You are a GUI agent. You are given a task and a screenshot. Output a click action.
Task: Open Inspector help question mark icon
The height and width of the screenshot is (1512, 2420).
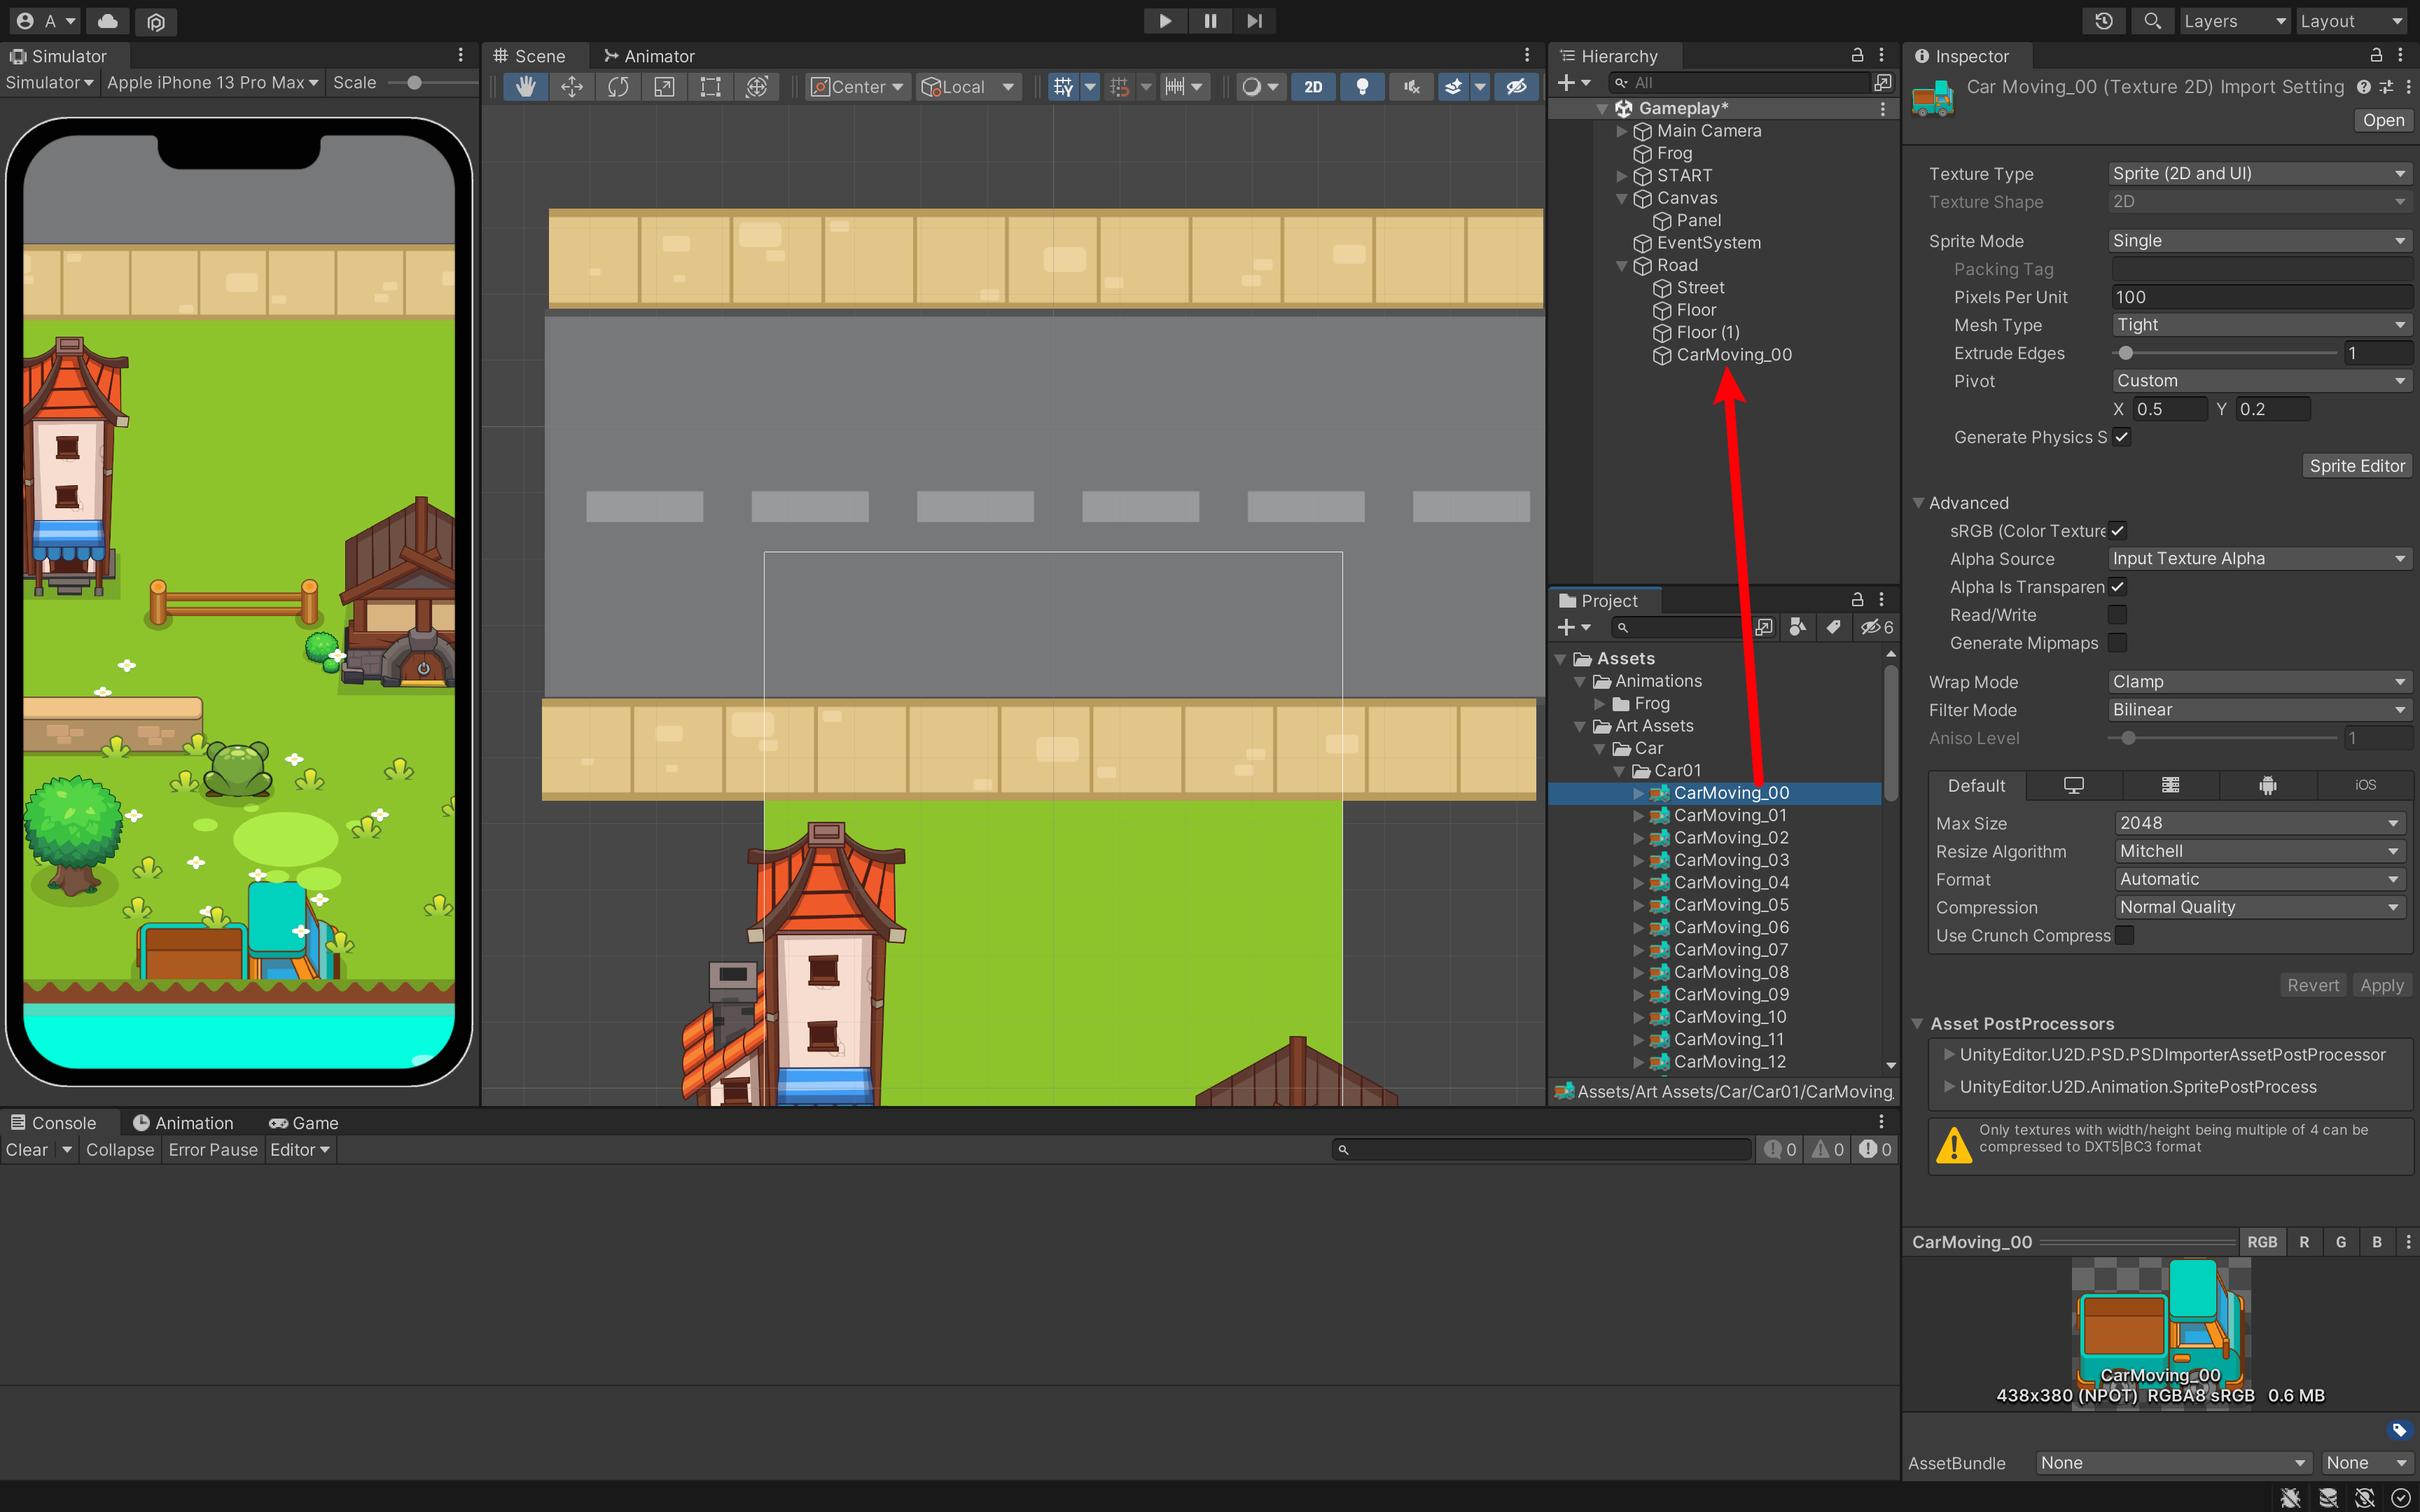pos(2363,87)
